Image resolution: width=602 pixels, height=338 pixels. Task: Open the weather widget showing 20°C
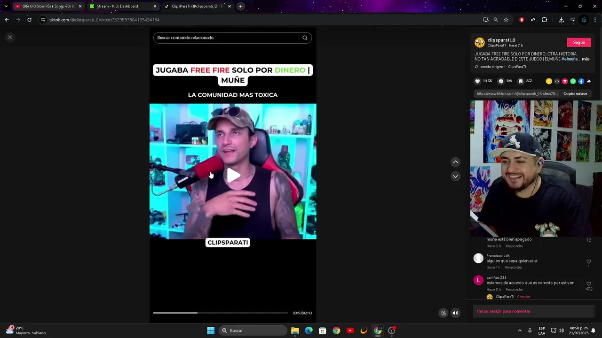(x=26, y=330)
